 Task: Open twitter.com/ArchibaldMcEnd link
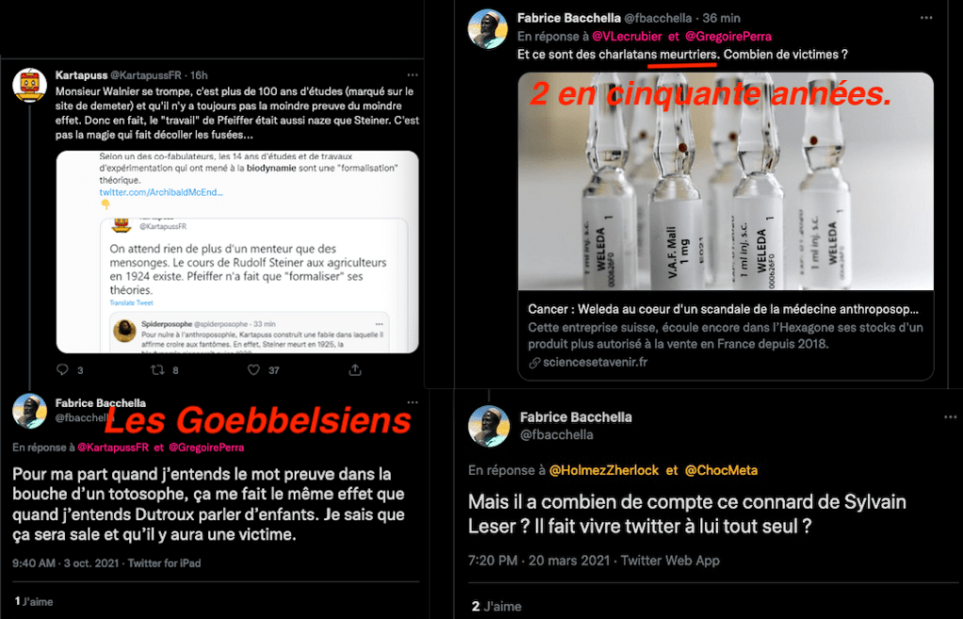[x=161, y=192]
